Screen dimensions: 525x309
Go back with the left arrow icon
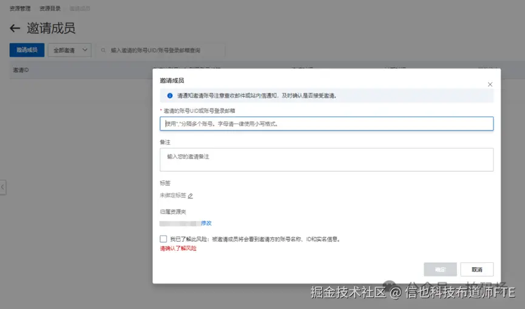(15, 29)
